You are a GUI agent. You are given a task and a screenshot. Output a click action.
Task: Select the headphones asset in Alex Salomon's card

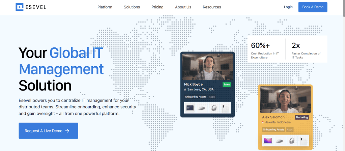click(x=291, y=141)
